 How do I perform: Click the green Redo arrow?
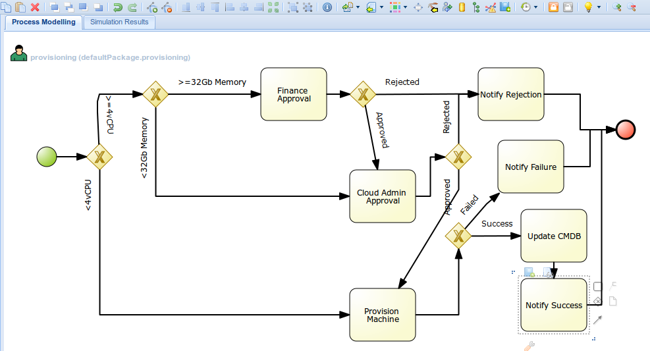pyautogui.click(x=132, y=7)
